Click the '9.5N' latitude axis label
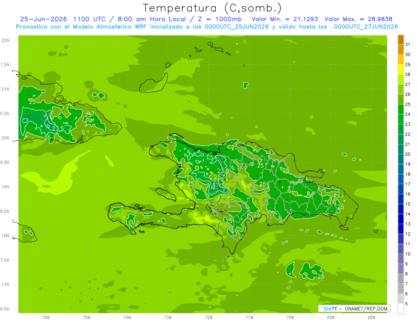 pyautogui.click(x=5, y=162)
